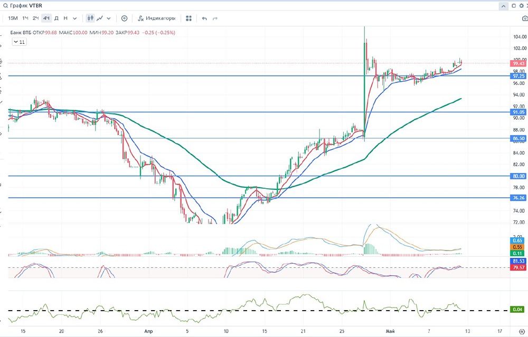Screen dimensions: 528x337
Task: Click the MACD signal label 0.55
Action: click(517, 247)
